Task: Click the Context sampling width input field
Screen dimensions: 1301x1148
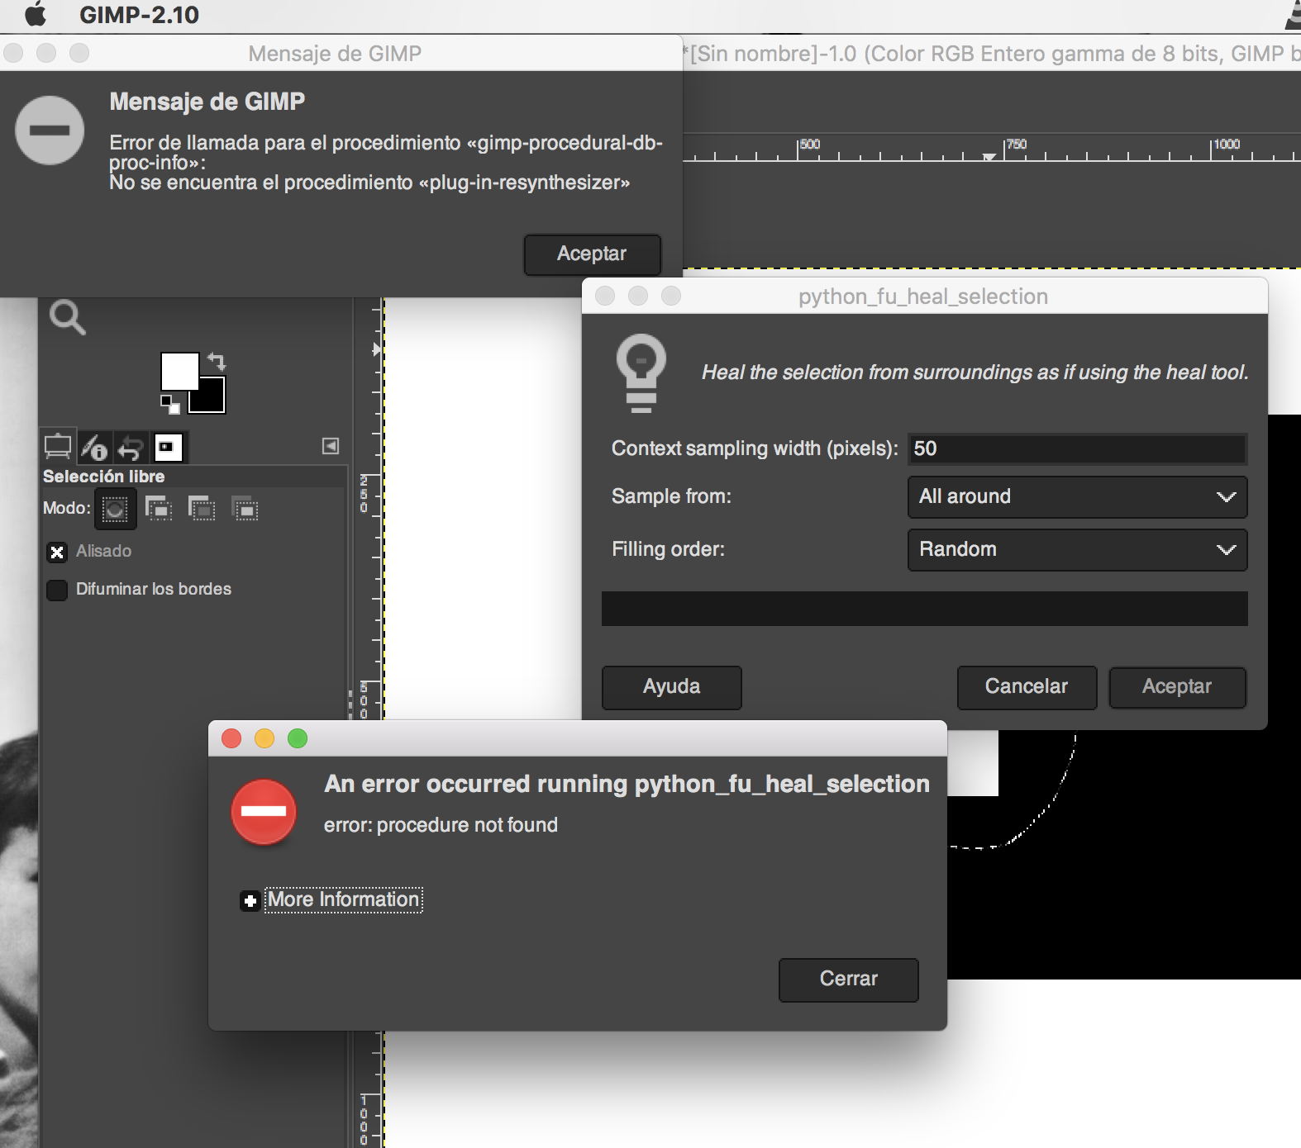Action: (1078, 448)
